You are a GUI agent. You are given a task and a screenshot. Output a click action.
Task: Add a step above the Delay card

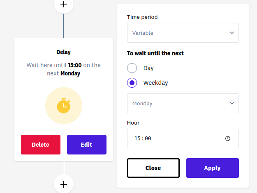coord(64,4)
